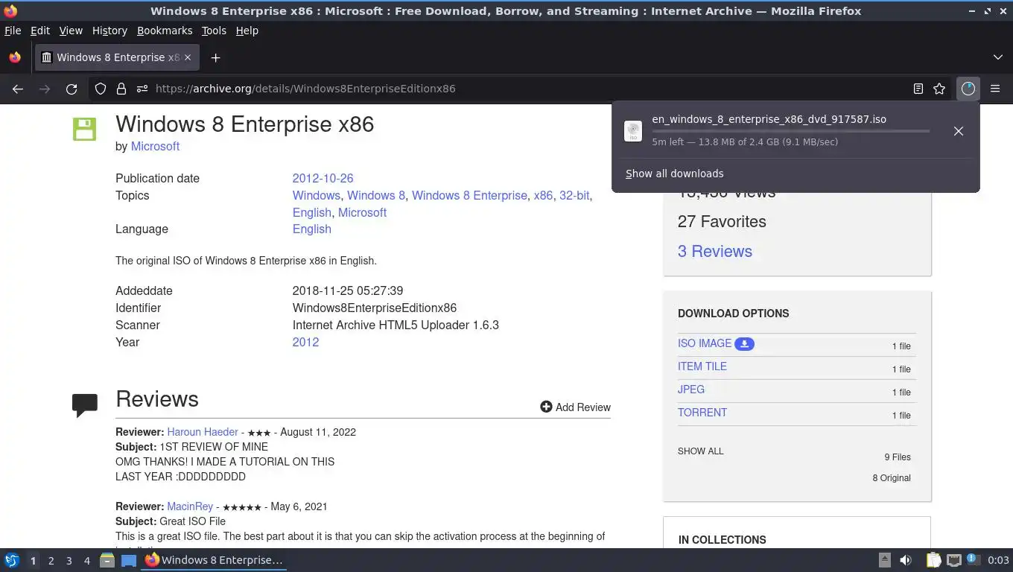Open the 3 Reviews link

pos(715,251)
